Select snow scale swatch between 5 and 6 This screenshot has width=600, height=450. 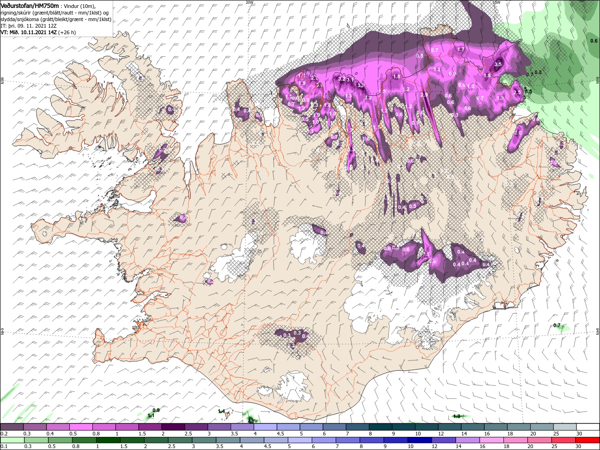311,427
